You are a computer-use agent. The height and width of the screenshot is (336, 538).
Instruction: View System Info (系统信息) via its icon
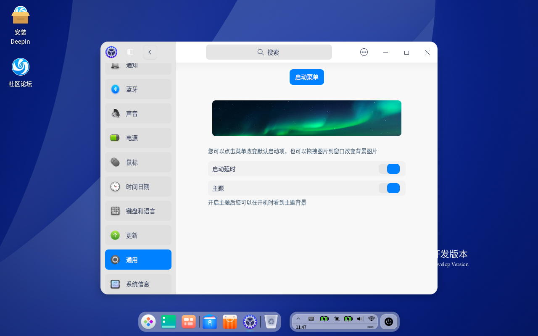point(115,284)
